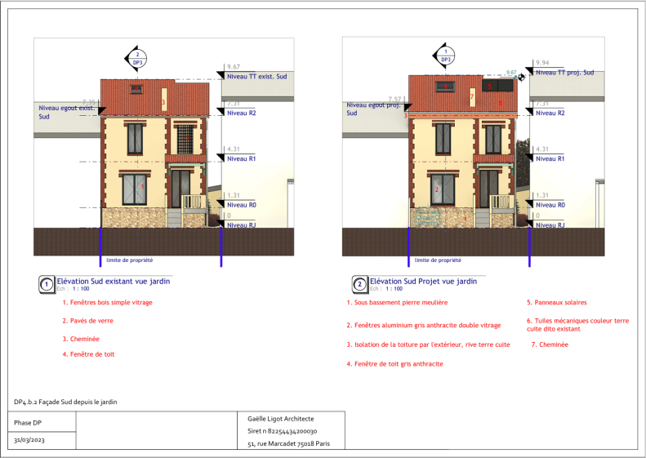The image size is (646, 458).
Task: Select legend '3. Isolation de la toiture par l'extérieur'
Action: pos(429,345)
